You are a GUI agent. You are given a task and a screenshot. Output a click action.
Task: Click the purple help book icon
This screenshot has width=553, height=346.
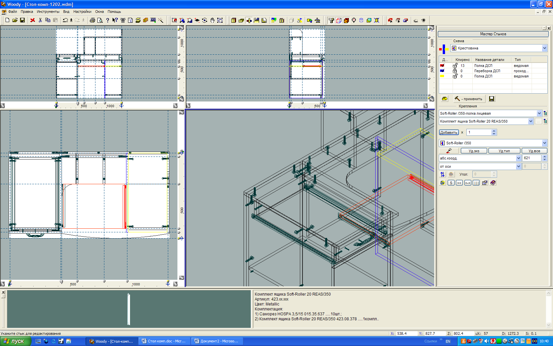pos(493,183)
